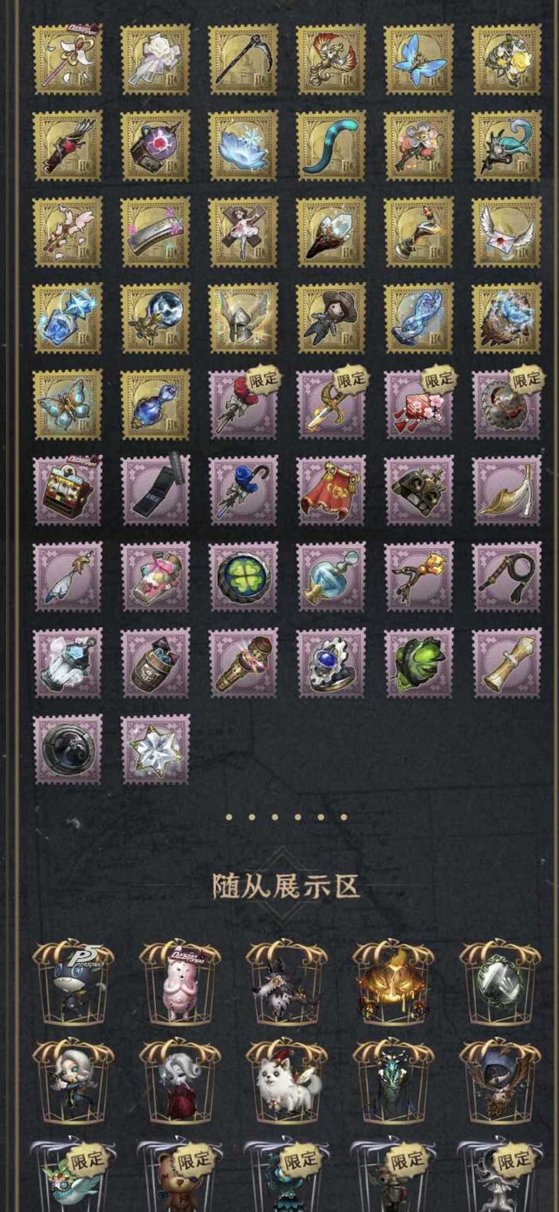Viewport: 559px width, 1212px height.
Task: Choose the ballerina on cross stamp
Action: [243, 232]
